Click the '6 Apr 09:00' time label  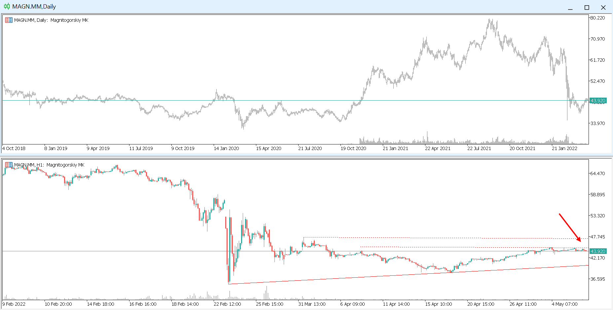point(352,304)
